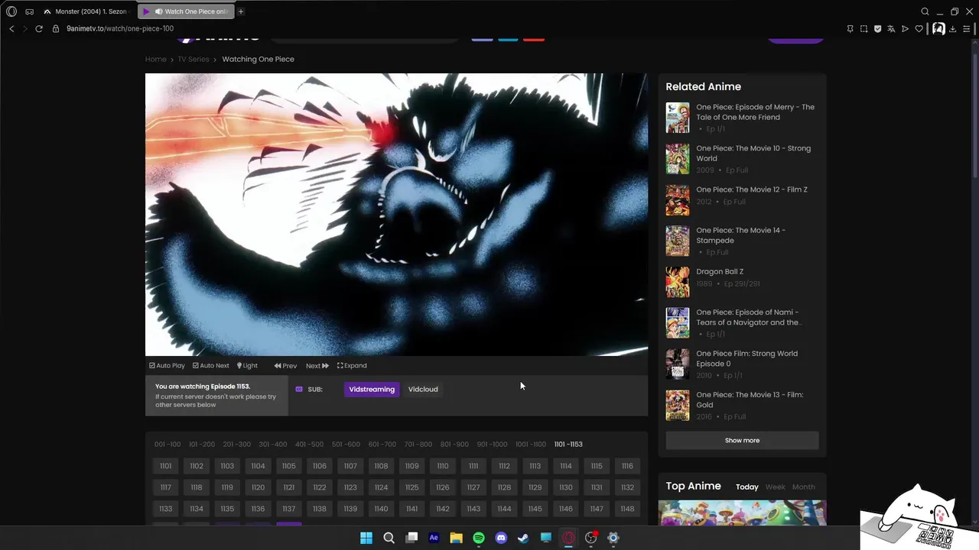The image size is (979, 550).
Task: Click Show more under Related Anime
Action: (742, 440)
